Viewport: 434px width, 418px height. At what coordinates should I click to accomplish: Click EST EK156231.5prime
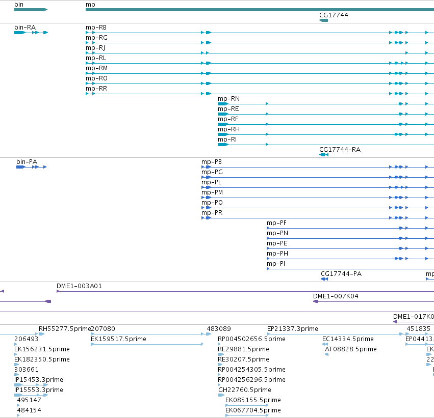coord(16,354)
